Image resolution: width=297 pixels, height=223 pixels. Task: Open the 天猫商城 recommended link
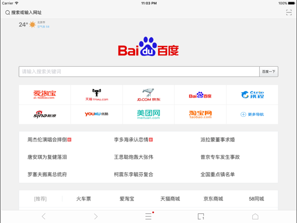pyautogui.click(x=170, y=199)
